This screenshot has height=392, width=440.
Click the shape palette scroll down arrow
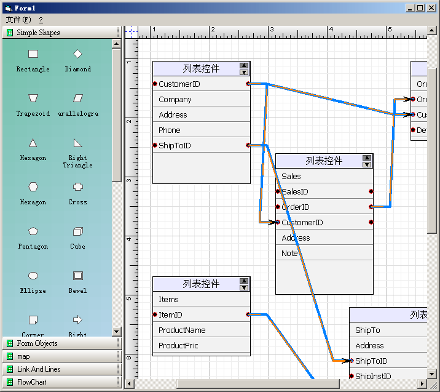tap(117, 332)
